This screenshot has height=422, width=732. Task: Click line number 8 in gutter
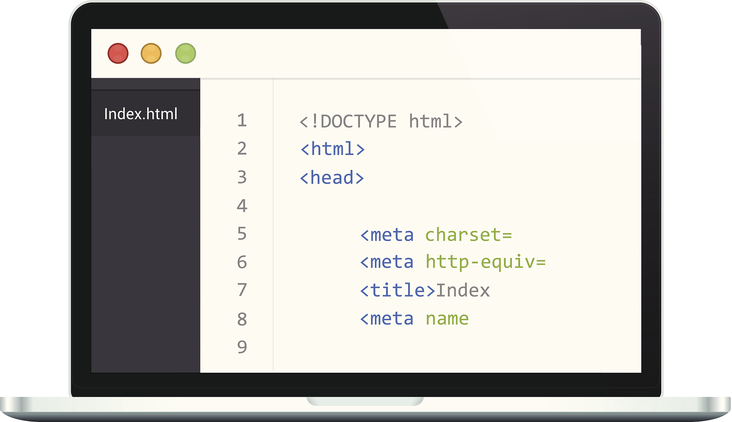(x=242, y=319)
